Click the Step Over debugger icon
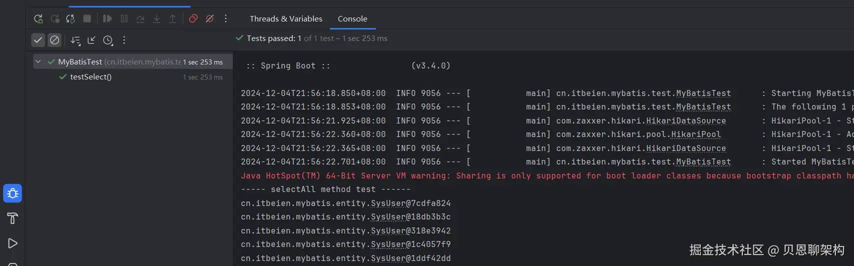854x266 pixels. (140, 18)
